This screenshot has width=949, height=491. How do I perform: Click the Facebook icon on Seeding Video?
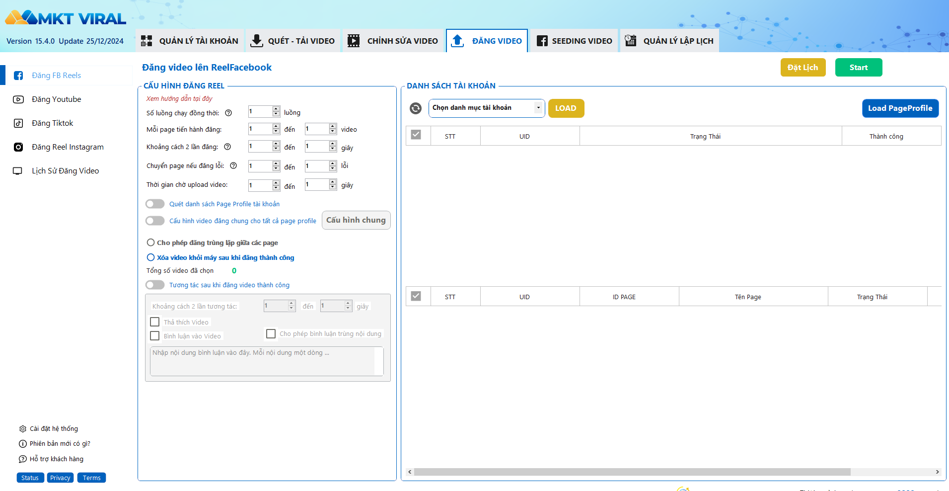(x=542, y=41)
